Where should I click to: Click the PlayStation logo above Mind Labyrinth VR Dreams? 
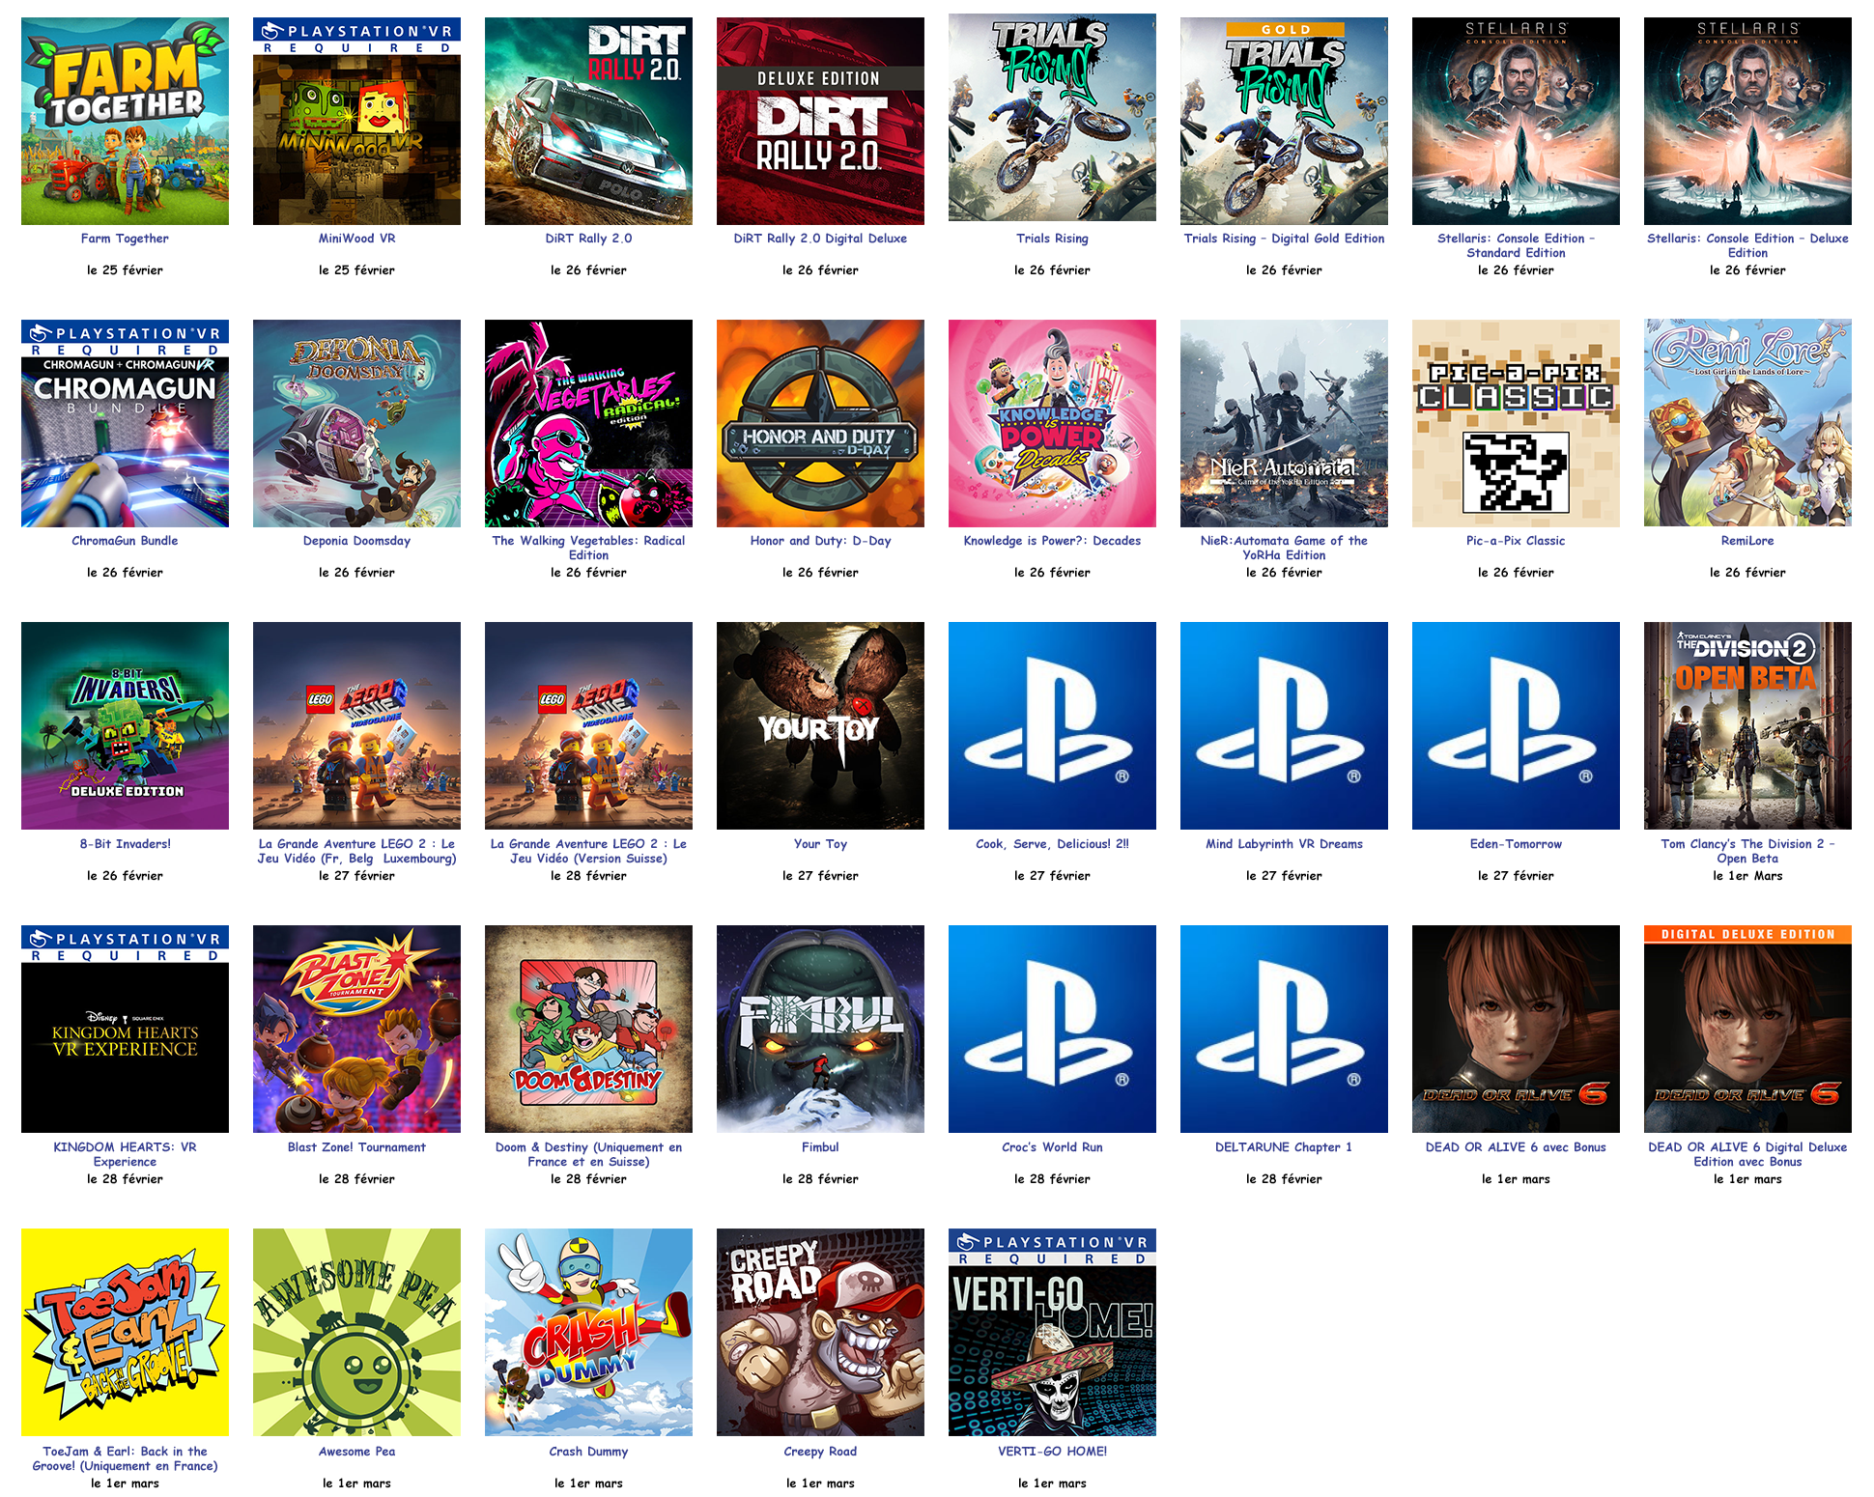pos(1284,725)
